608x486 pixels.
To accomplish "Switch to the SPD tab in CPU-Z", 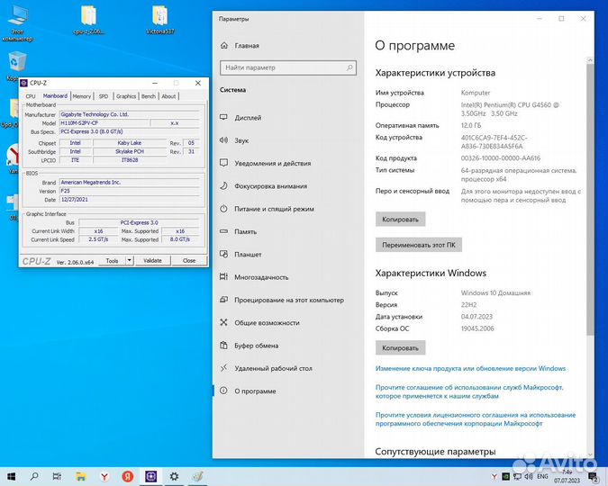I will tap(104, 96).
